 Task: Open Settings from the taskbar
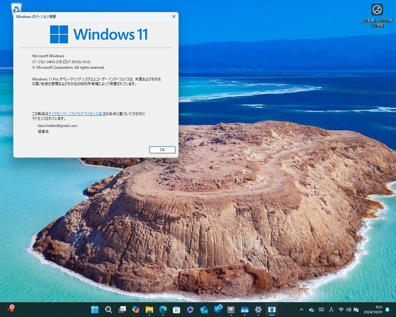tap(258, 310)
